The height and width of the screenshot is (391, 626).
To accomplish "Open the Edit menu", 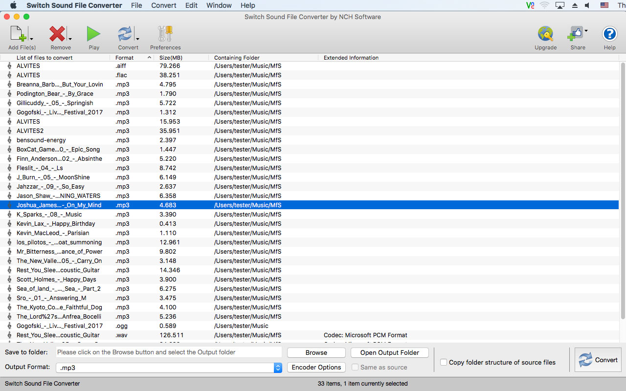I will [x=192, y=5].
